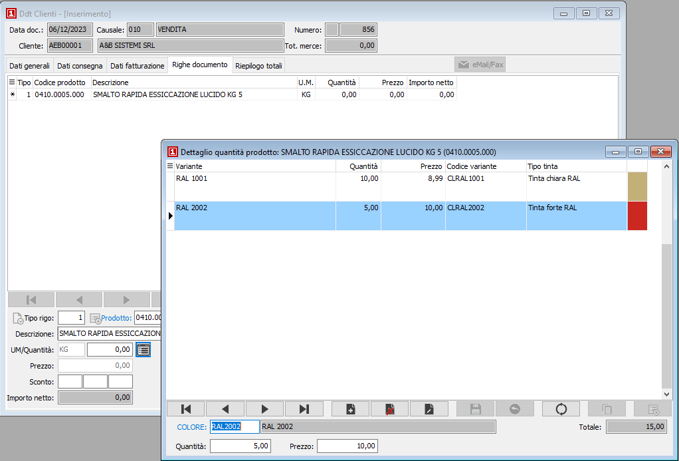Click the RAL 1001 beige color swatch
This screenshot has height=461, width=679.
pyautogui.click(x=637, y=186)
